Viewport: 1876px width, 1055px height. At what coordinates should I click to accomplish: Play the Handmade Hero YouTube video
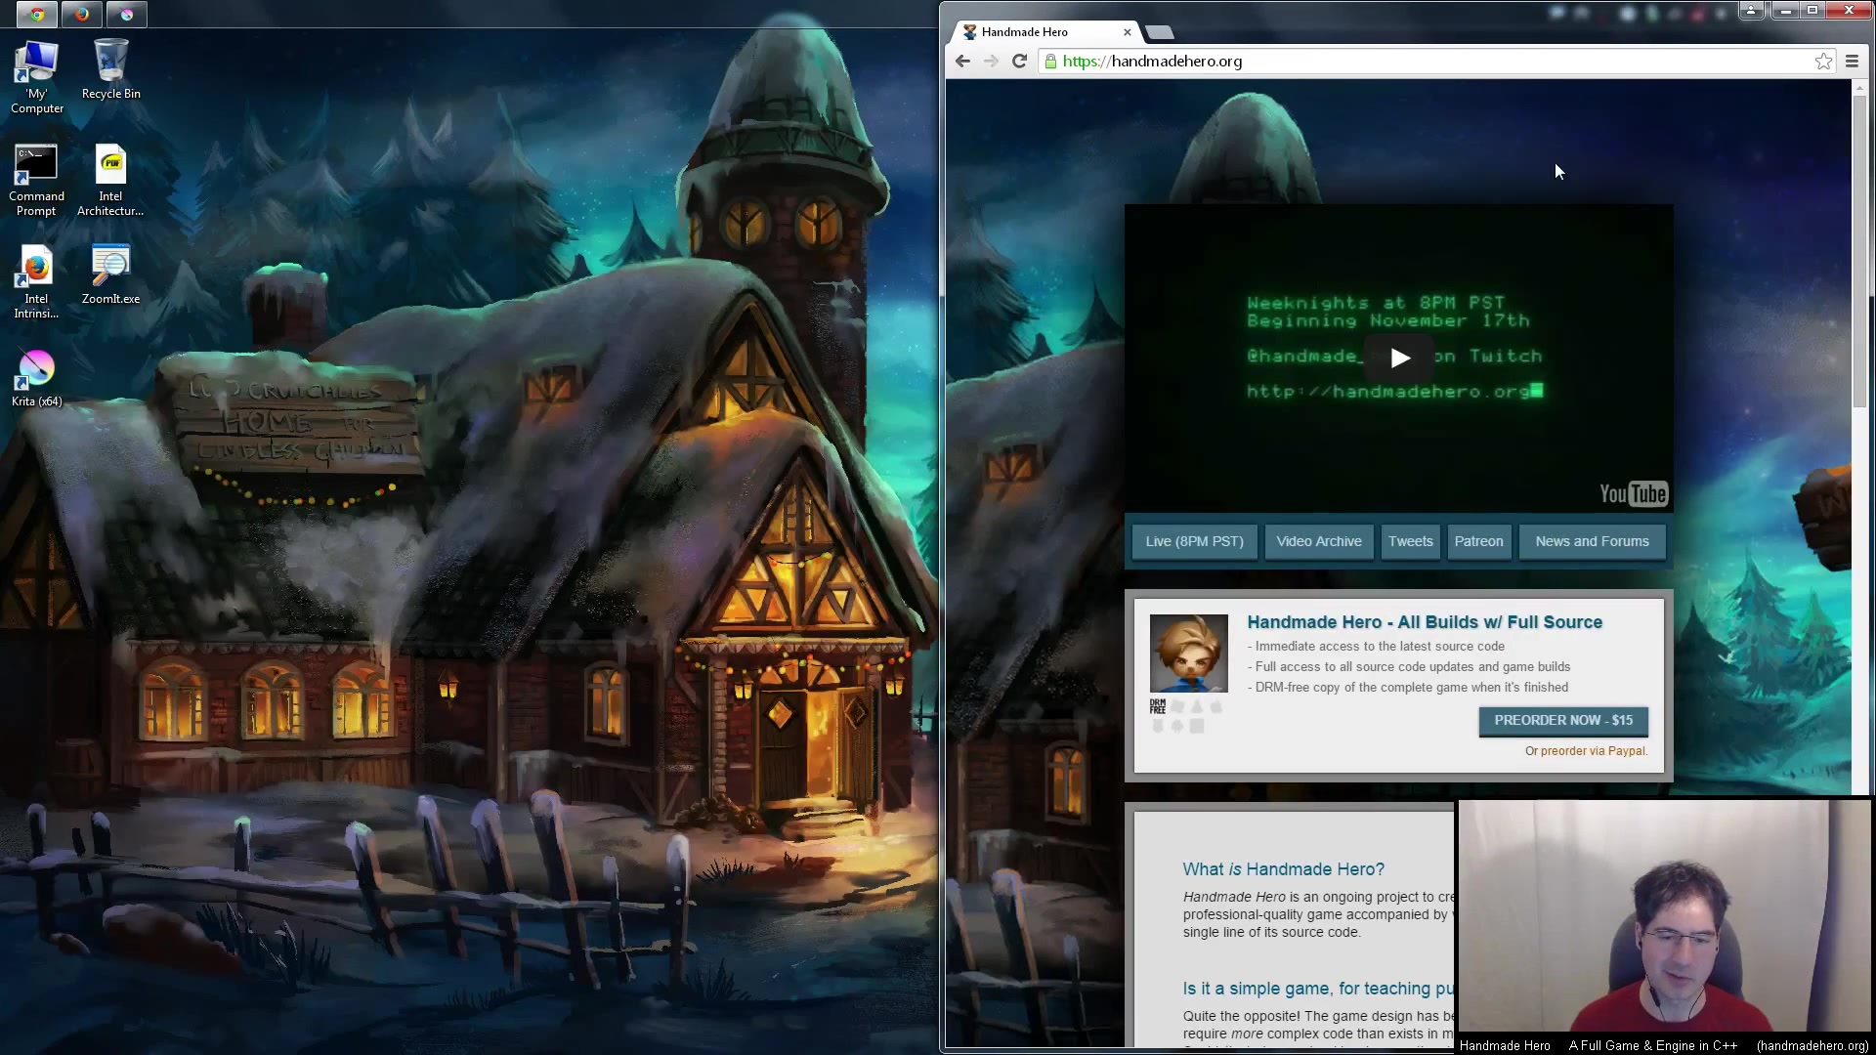pyautogui.click(x=1399, y=358)
